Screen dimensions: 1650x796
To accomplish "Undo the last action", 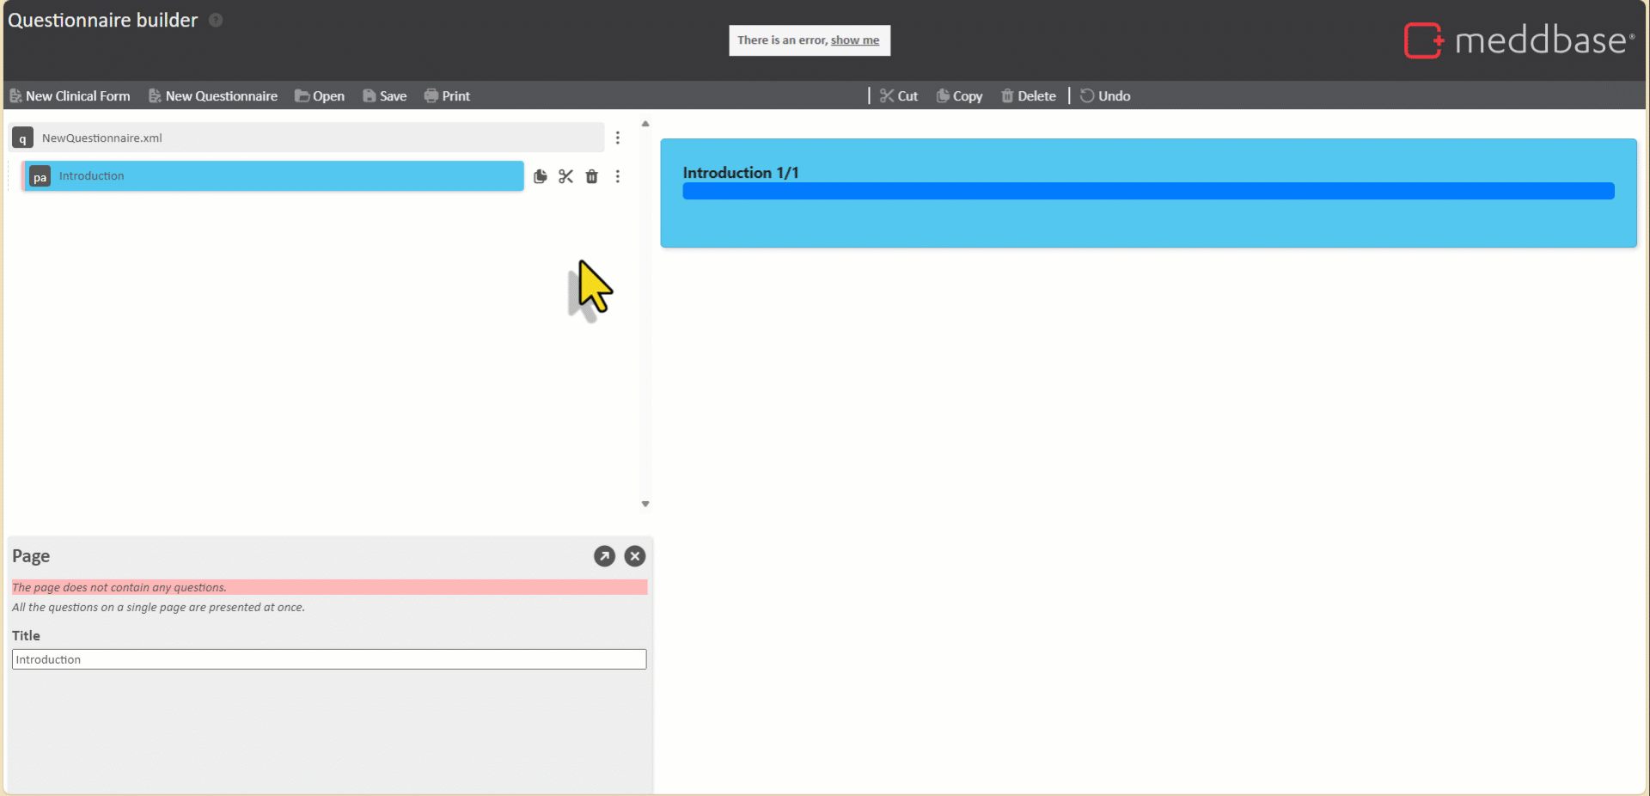I will (1105, 96).
